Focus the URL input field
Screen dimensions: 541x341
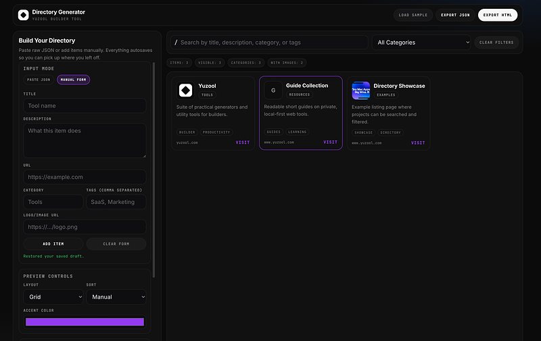(x=85, y=177)
